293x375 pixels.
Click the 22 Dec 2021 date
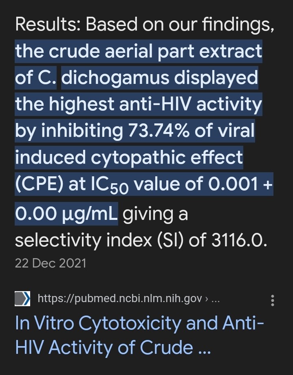(x=51, y=263)
